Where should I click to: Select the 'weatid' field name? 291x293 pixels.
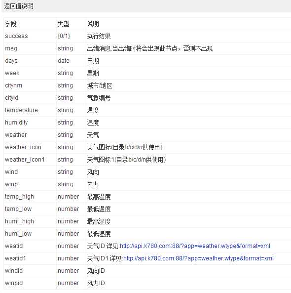tap(14, 246)
